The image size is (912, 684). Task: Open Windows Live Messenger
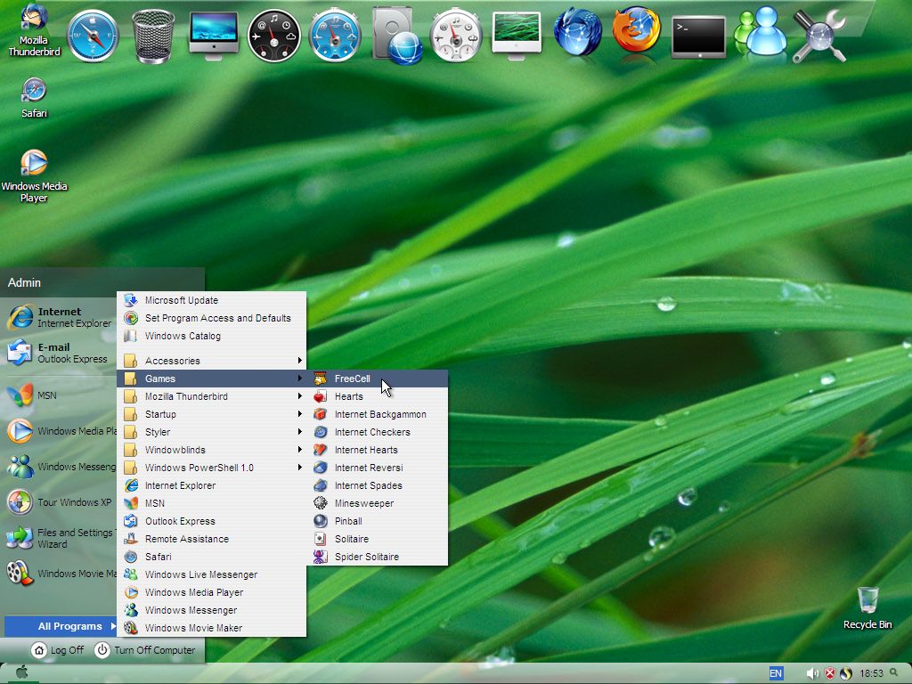coord(212,574)
